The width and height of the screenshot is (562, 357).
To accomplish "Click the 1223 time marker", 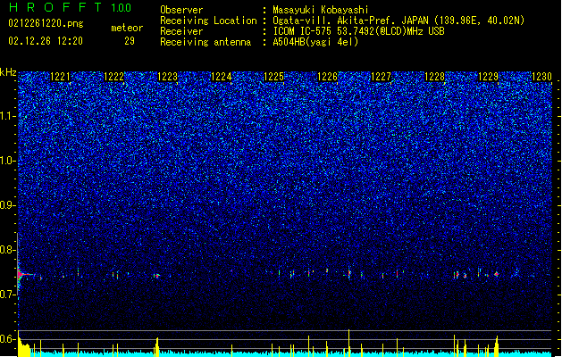I will tap(167, 77).
